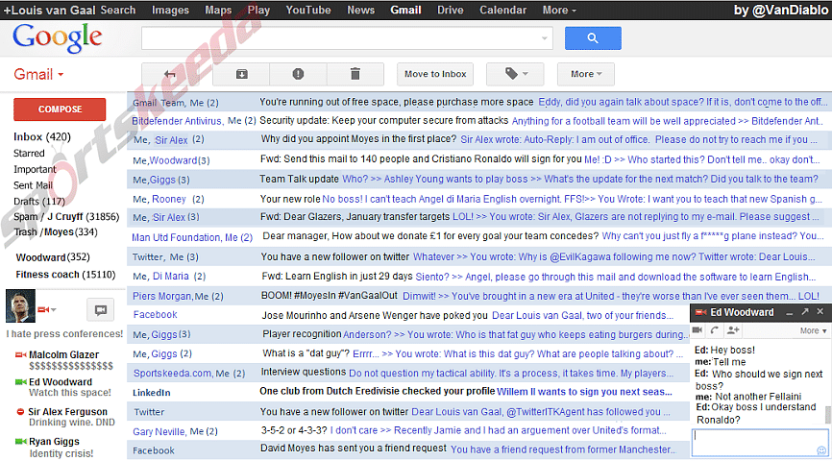The width and height of the screenshot is (832, 461).
Task: Open Gary Neville email 3-5-2 or 4-3-3
Action: tap(408, 431)
